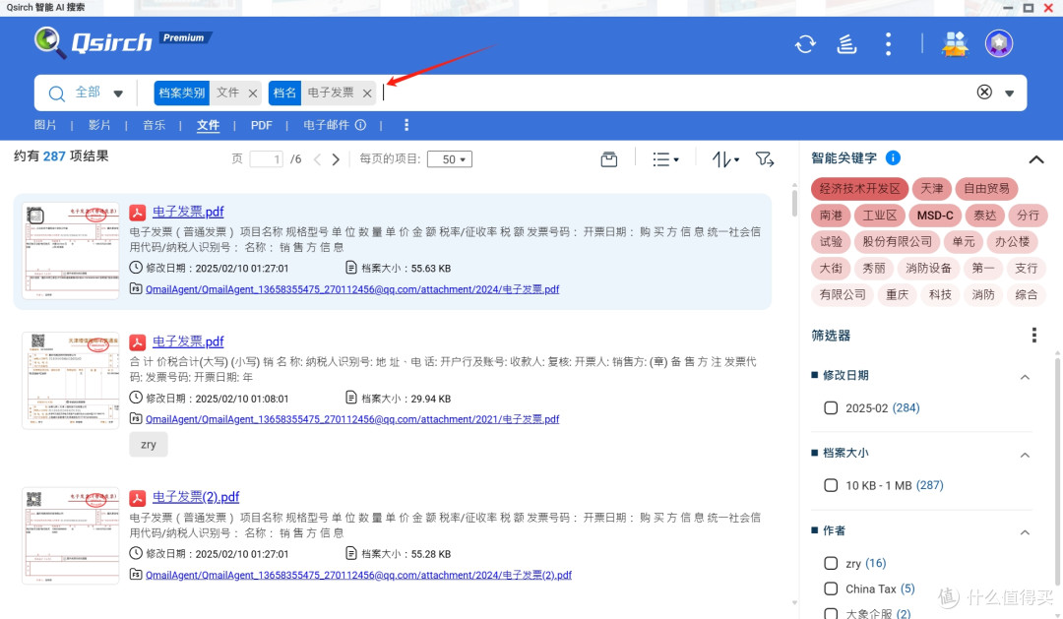The image size is (1063, 619).
Task: Clear the search box with circled X
Action: [984, 93]
